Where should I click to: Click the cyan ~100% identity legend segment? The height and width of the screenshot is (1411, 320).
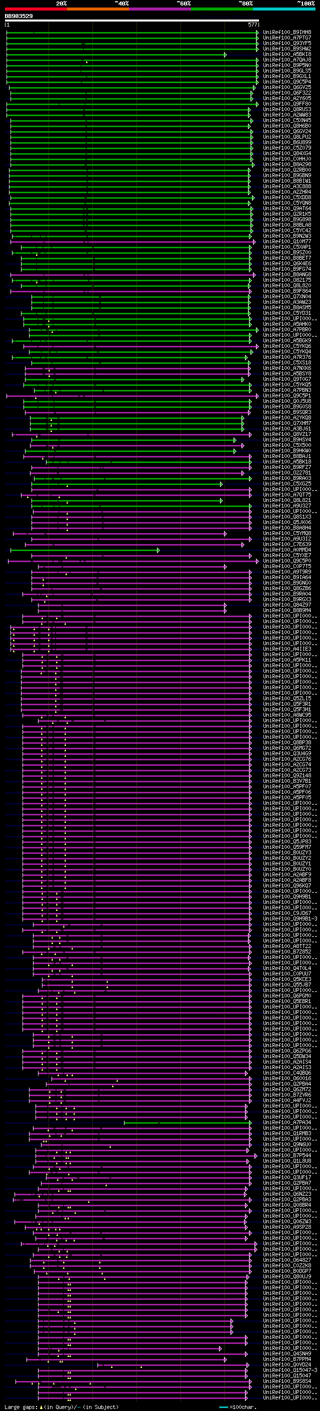[284, 9]
